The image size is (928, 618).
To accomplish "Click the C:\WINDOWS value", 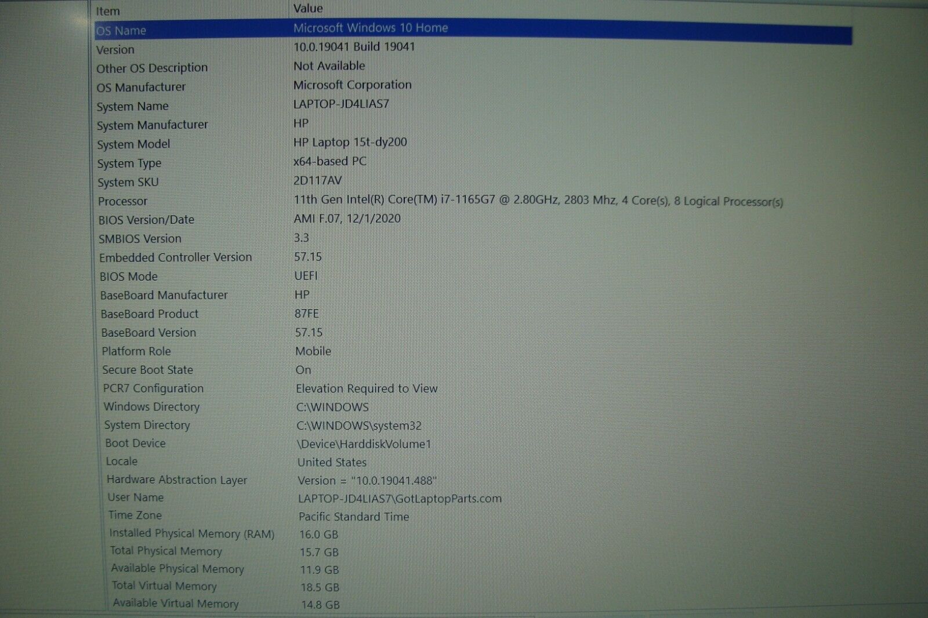I will (333, 407).
